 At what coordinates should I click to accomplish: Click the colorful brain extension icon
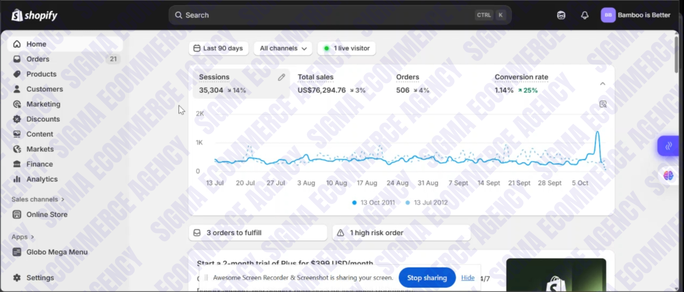[668, 175]
